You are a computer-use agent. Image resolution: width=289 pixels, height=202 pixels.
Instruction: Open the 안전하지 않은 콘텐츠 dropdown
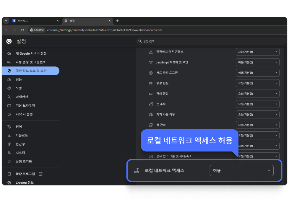(257, 52)
